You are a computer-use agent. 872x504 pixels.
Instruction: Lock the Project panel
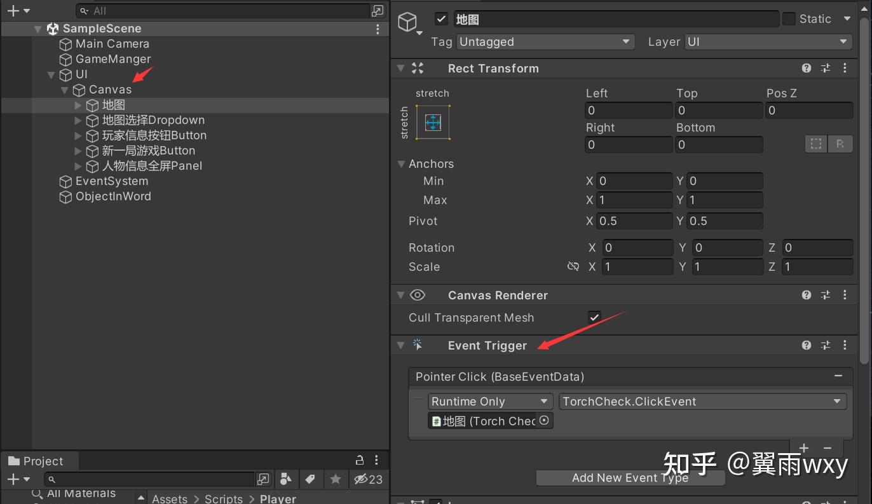pyautogui.click(x=360, y=460)
